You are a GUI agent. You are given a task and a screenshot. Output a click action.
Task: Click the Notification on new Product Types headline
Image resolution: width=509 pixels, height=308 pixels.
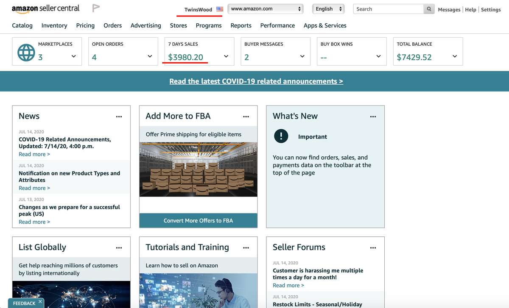[x=69, y=177]
